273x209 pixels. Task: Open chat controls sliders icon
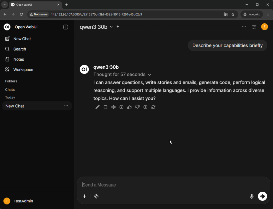(254, 27)
